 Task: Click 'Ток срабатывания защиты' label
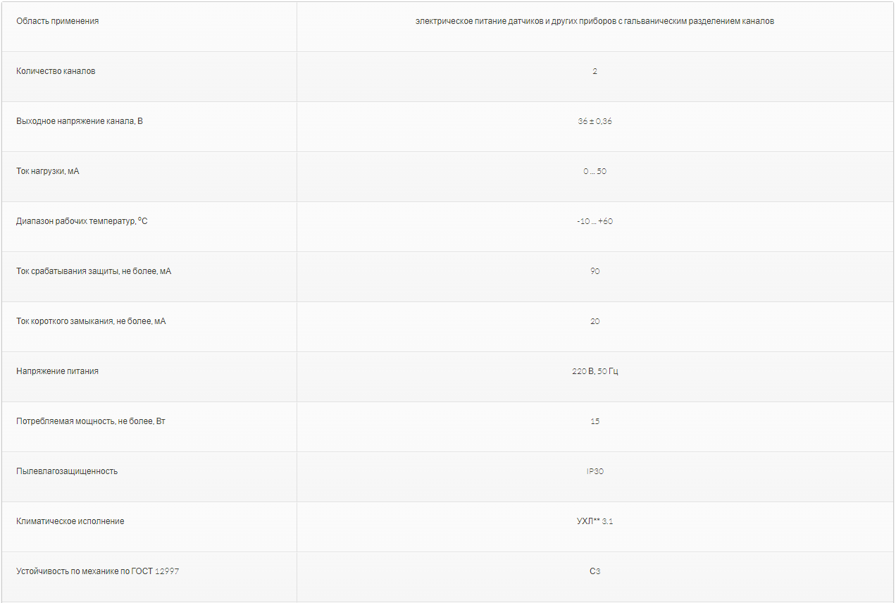94,271
